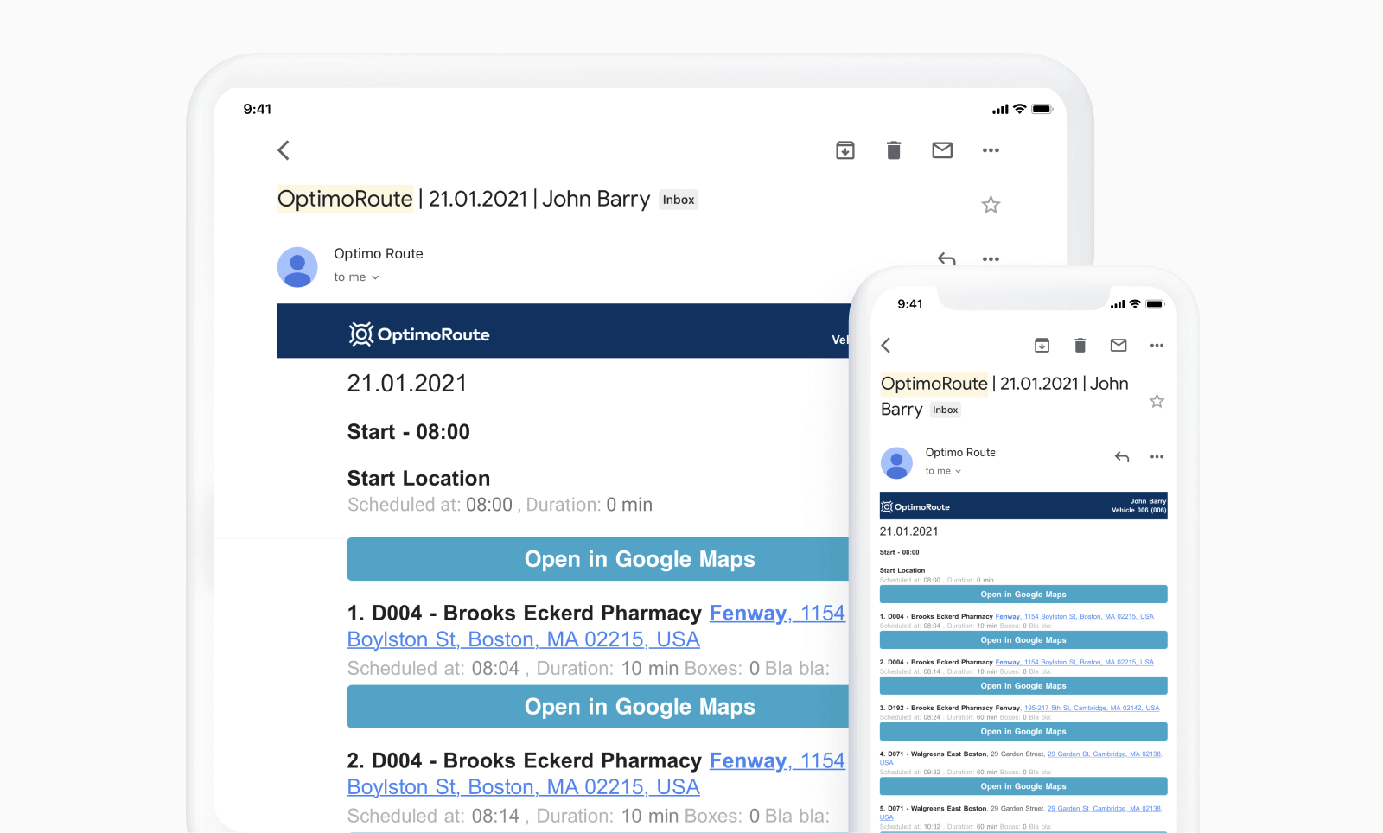This screenshot has height=833, width=1383.
Task: Delete email via phone trash icon
Action: click(x=1080, y=346)
